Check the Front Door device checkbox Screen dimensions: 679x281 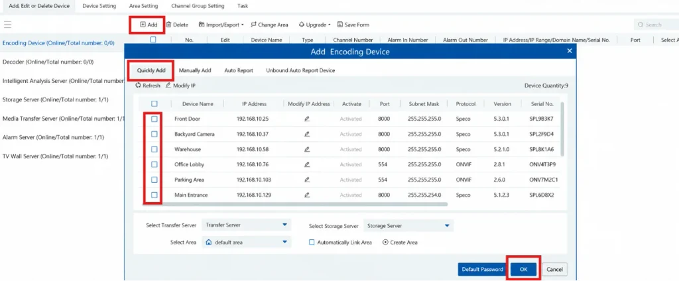(x=154, y=119)
